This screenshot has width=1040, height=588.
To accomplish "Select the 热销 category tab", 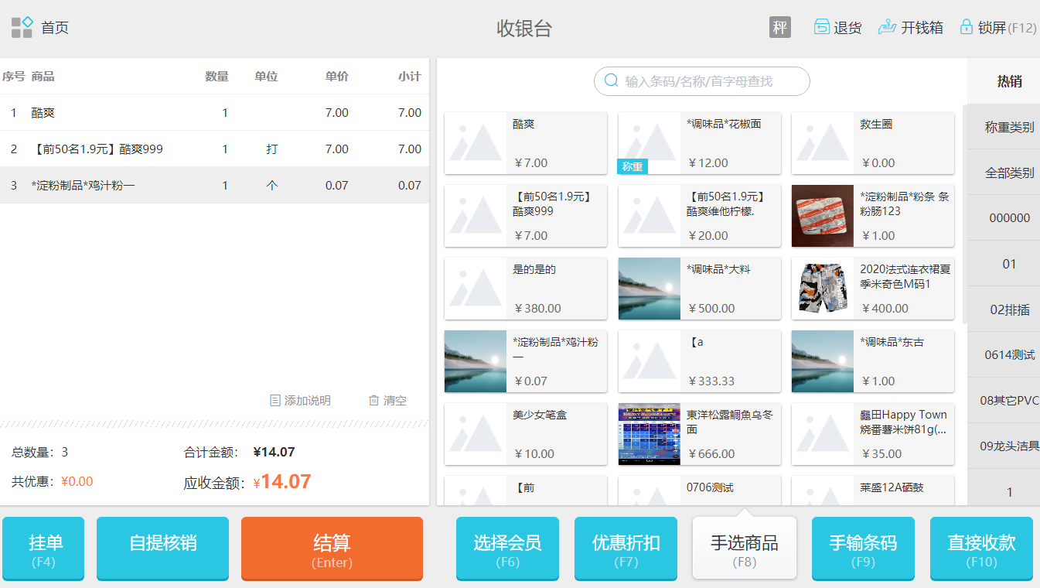I will tap(1009, 81).
